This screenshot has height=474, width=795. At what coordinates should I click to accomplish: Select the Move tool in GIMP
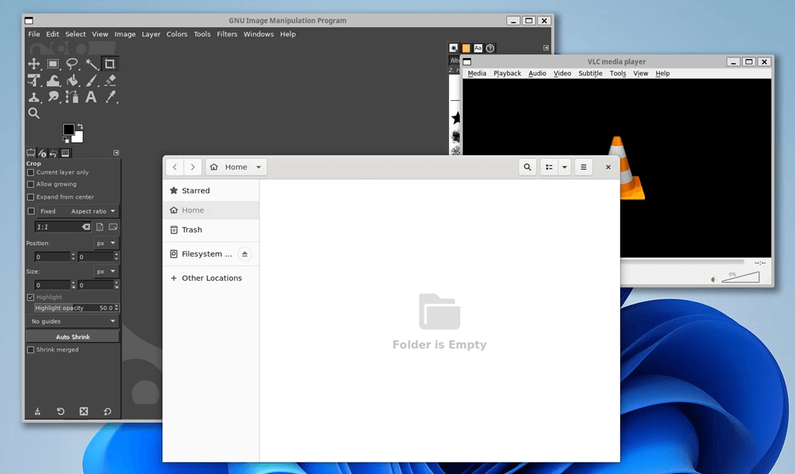click(34, 64)
